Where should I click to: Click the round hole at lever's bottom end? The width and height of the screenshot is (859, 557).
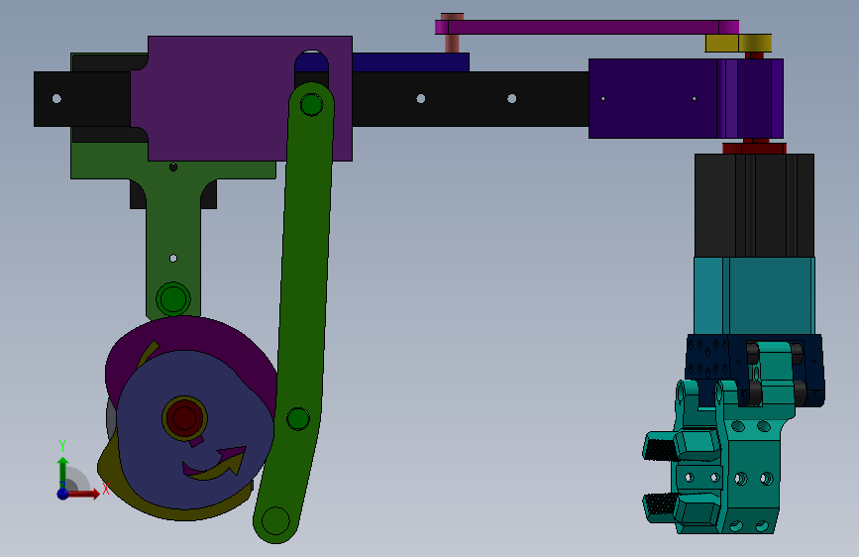coord(275,520)
